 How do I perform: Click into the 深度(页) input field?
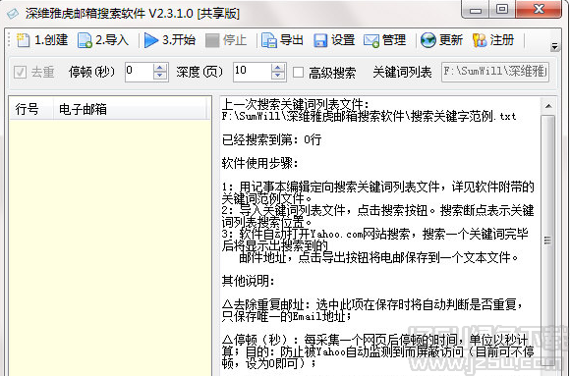pyautogui.click(x=253, y=72)
